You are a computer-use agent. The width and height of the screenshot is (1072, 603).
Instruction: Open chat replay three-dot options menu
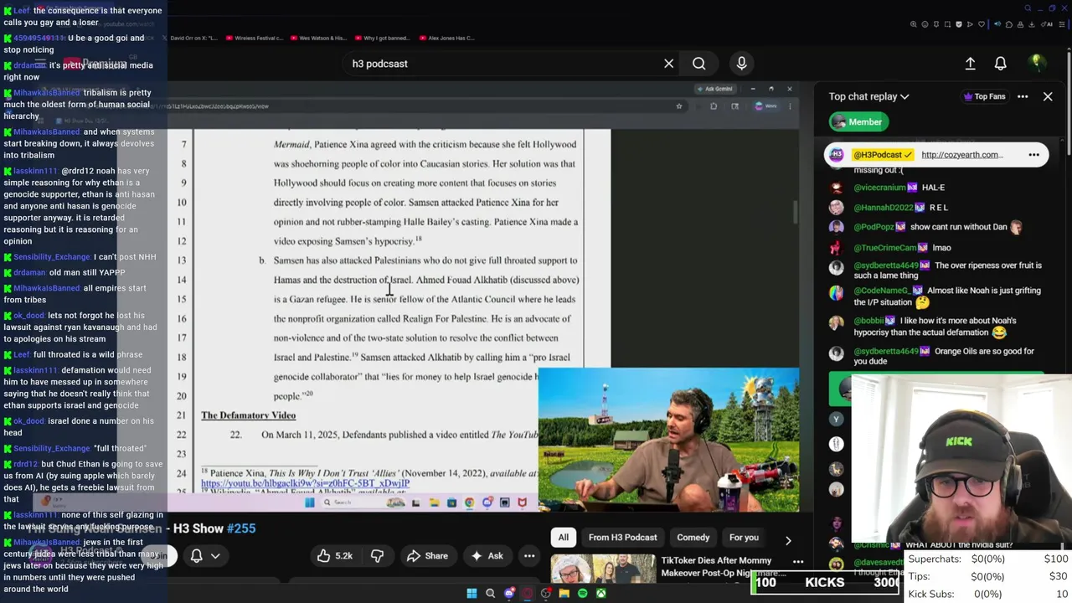[x=1023, y=96]
